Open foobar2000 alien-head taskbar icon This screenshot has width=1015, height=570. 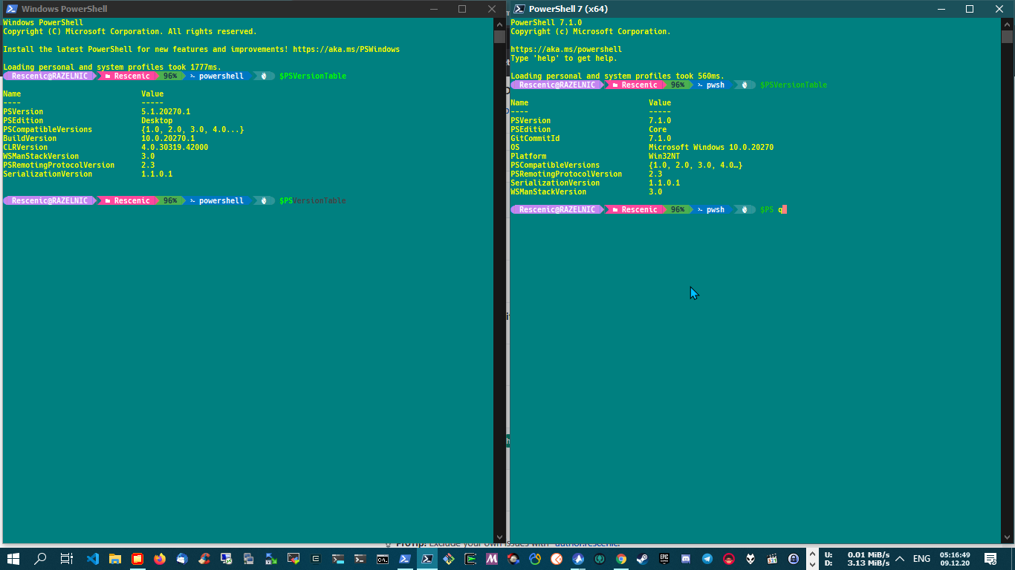[751, 559]
